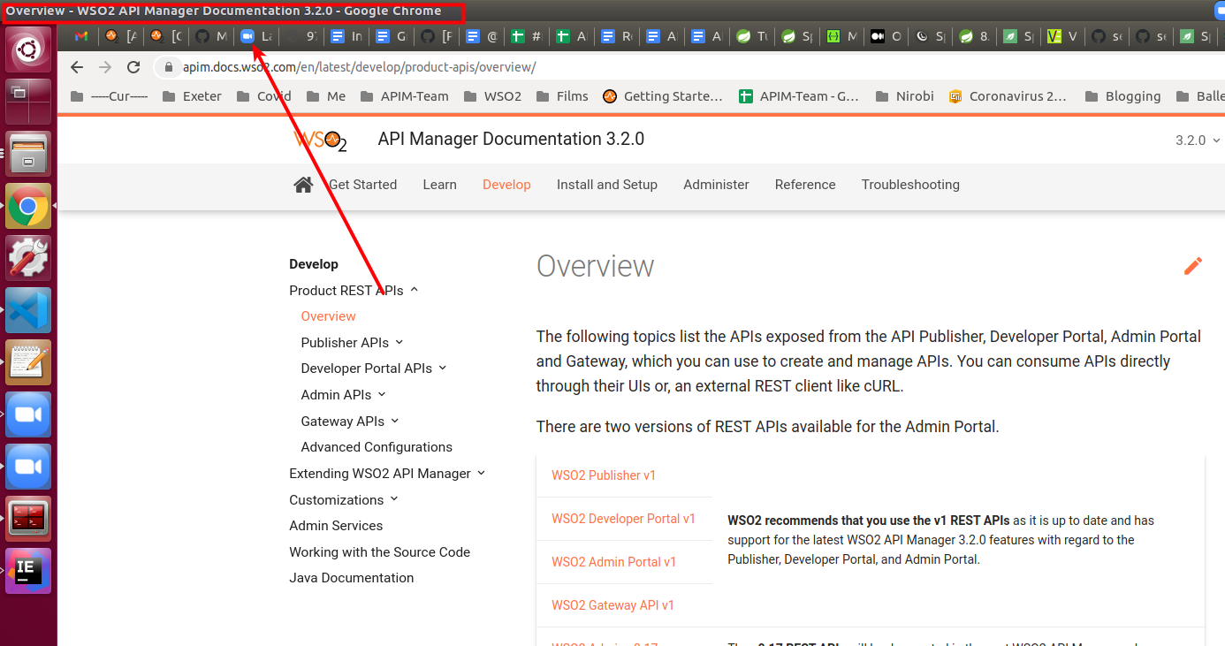
Task: Launch Visual Studio Code from the dock
Action: tap(28, 310)
